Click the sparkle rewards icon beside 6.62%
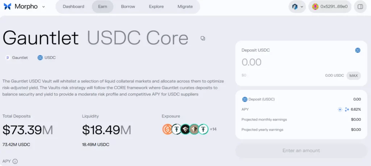 click(347, 109)
